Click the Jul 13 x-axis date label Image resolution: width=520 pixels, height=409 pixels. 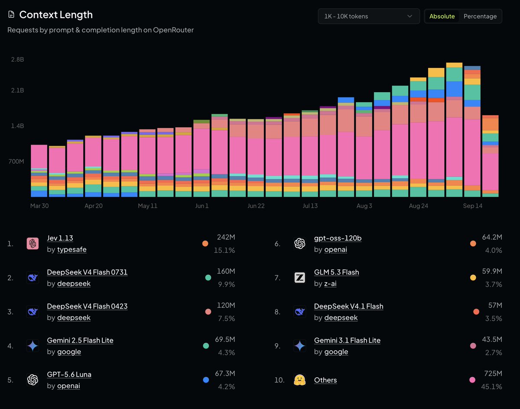tap(310, 206)
